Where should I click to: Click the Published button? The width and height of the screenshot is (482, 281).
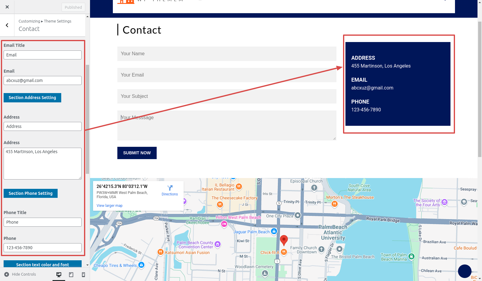pos(73,7)
